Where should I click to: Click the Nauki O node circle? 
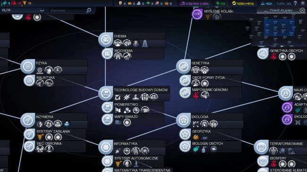point(285,93)
